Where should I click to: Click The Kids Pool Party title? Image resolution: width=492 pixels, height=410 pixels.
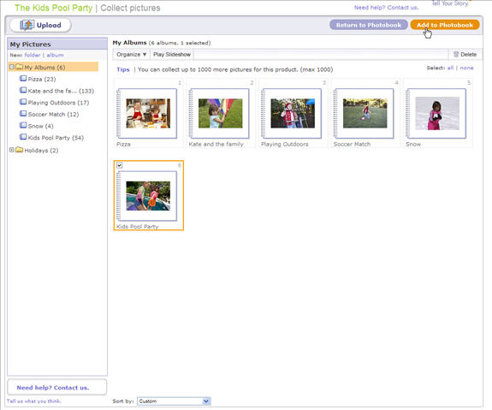54,8
